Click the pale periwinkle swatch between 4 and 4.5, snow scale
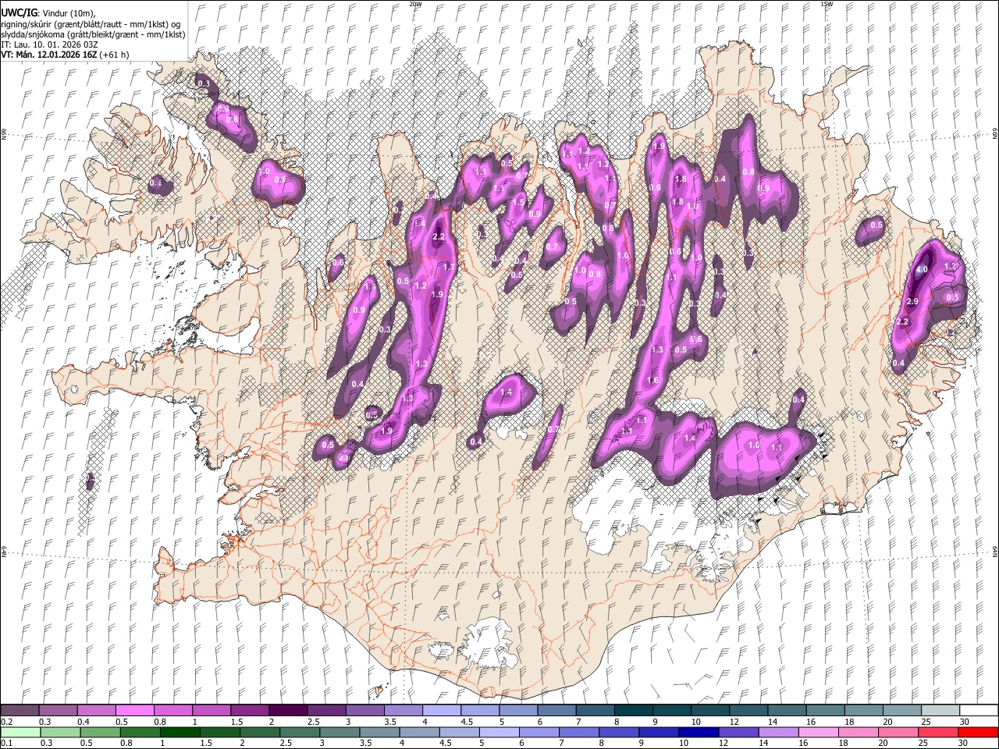 point(441,711)
